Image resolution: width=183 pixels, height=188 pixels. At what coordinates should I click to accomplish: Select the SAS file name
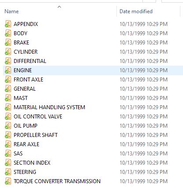click(x=18, y=154)
